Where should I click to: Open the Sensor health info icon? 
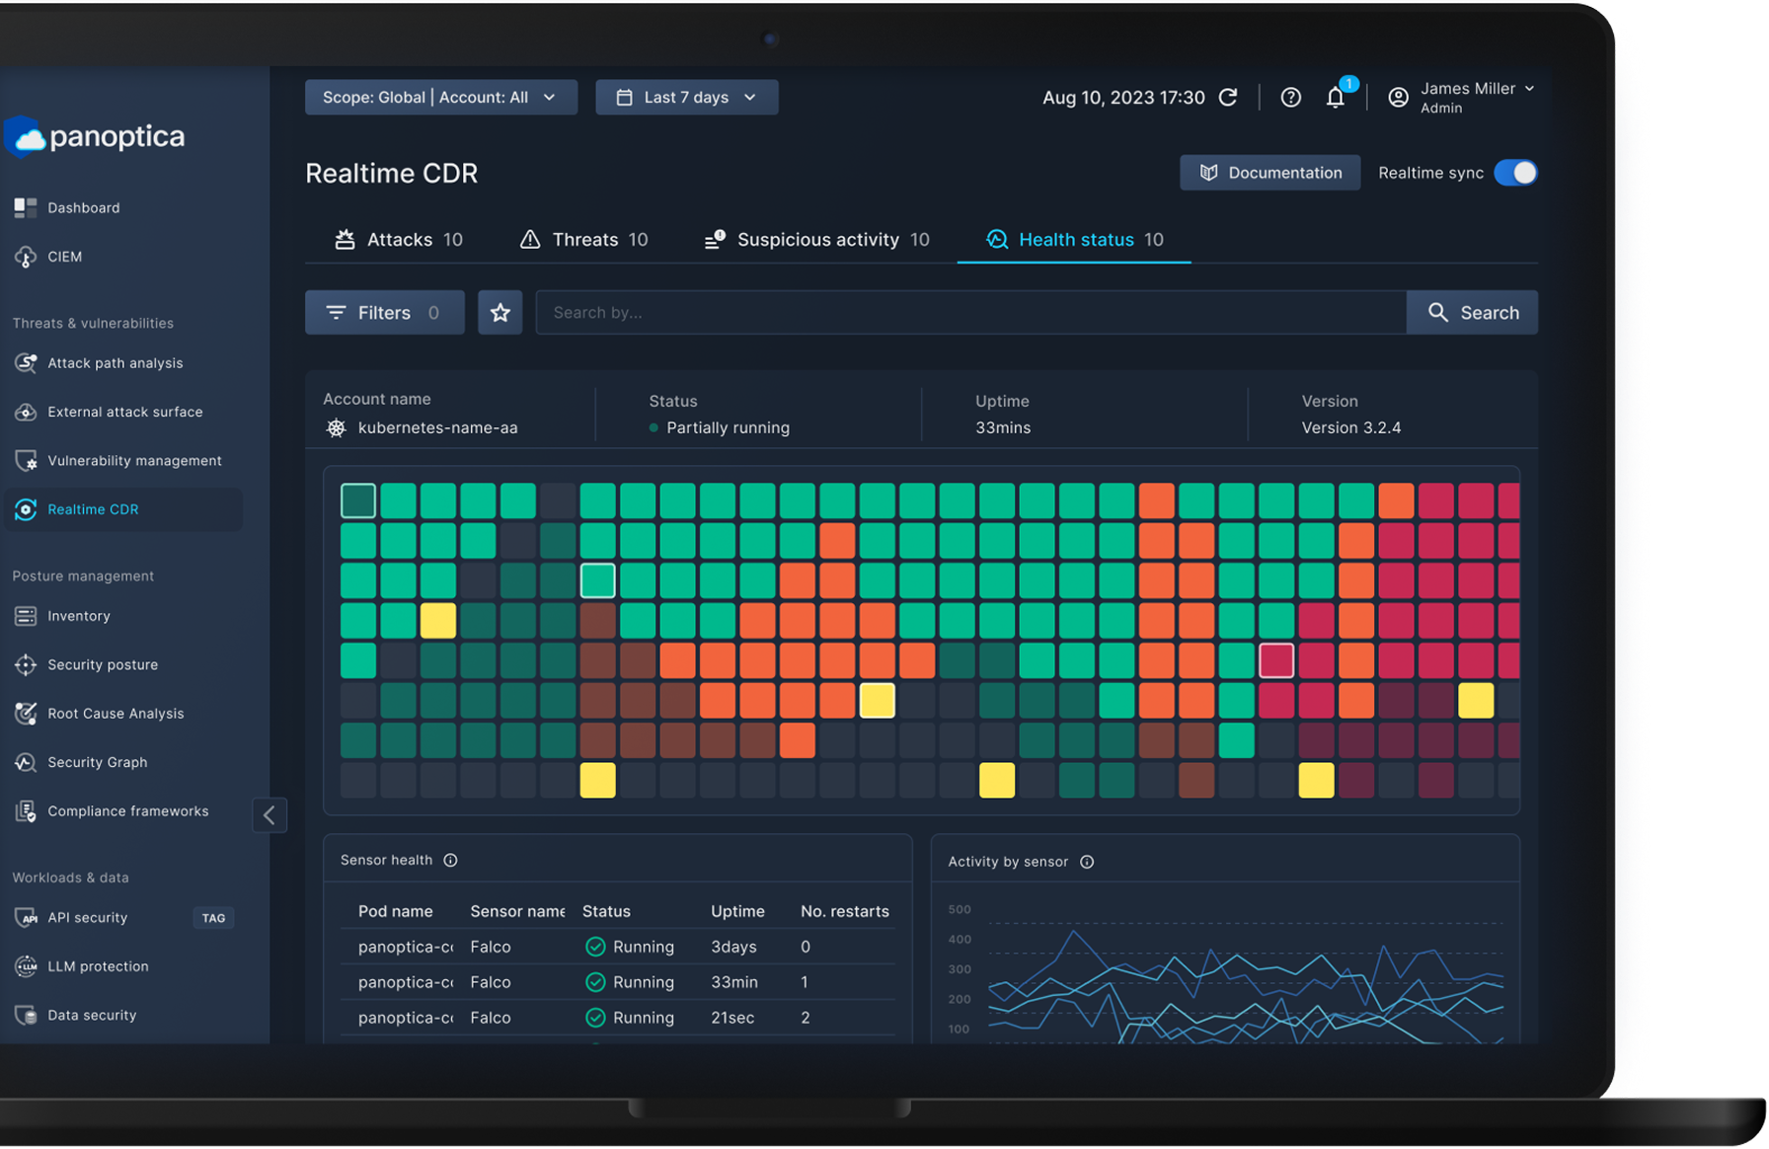450,860
